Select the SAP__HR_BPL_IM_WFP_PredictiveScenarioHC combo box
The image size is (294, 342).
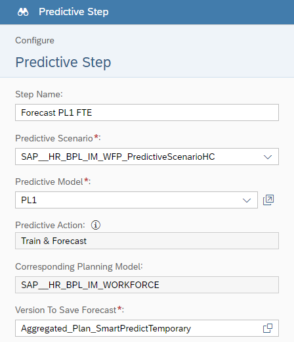click(x=147, y=157)
